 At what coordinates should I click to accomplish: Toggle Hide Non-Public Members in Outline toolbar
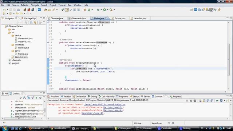coord(36,98)
